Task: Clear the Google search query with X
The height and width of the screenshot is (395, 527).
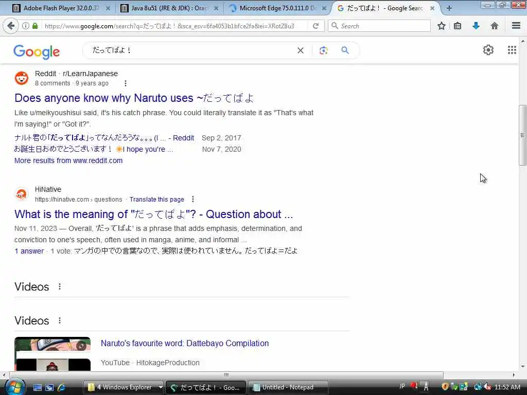Action: (x=301, y=50)
